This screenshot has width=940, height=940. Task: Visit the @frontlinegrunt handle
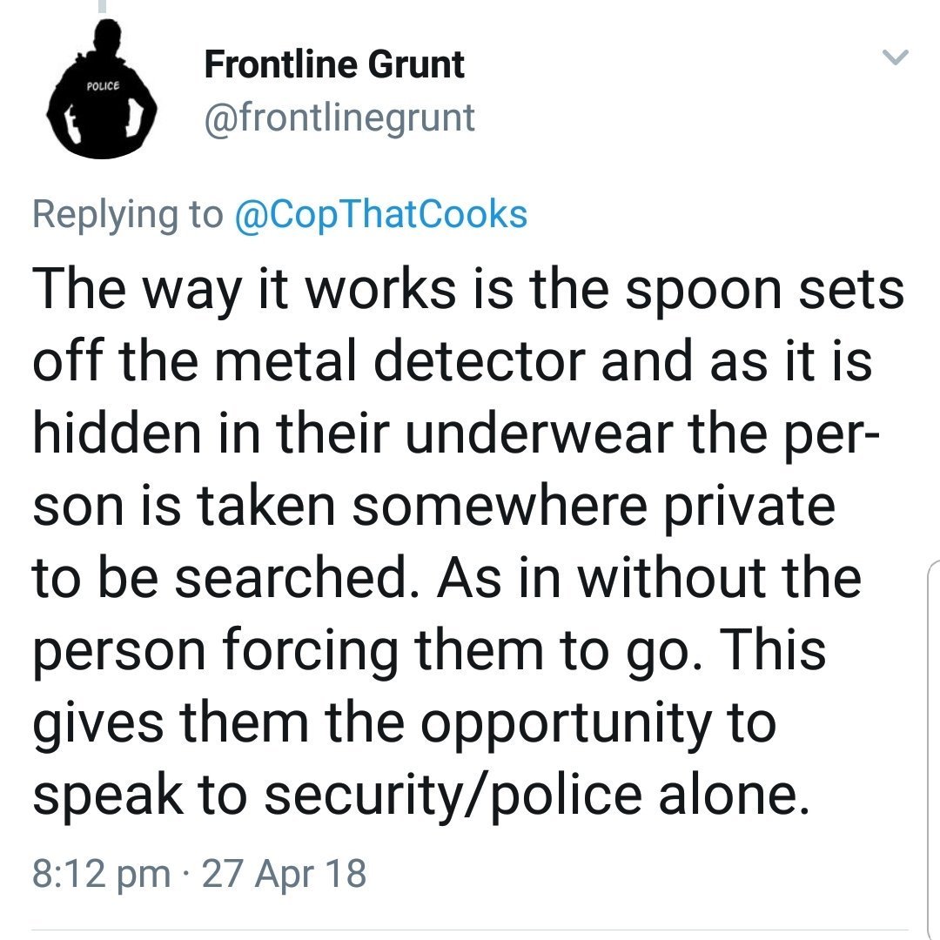point(339,117)
